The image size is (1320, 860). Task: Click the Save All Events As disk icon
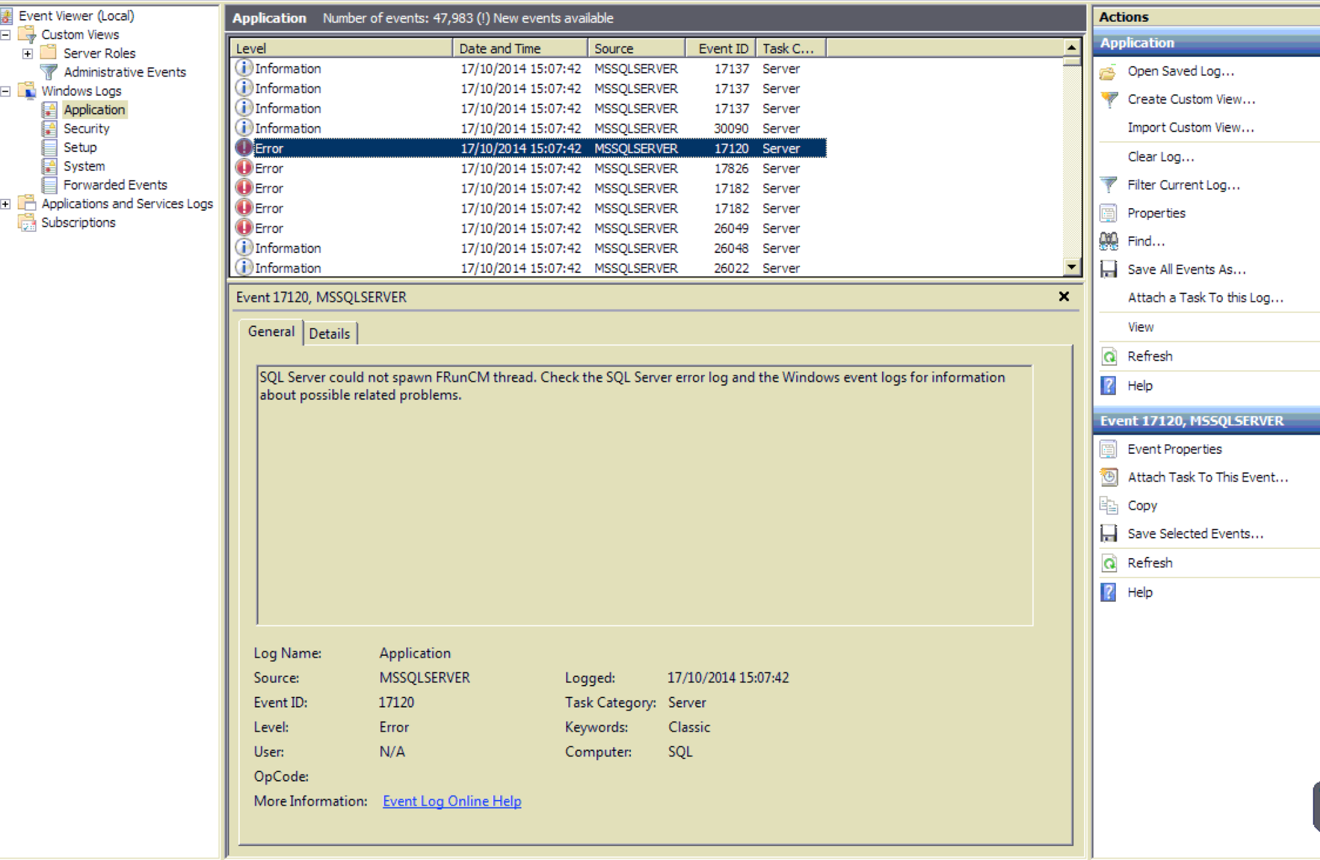[1109, 269]
